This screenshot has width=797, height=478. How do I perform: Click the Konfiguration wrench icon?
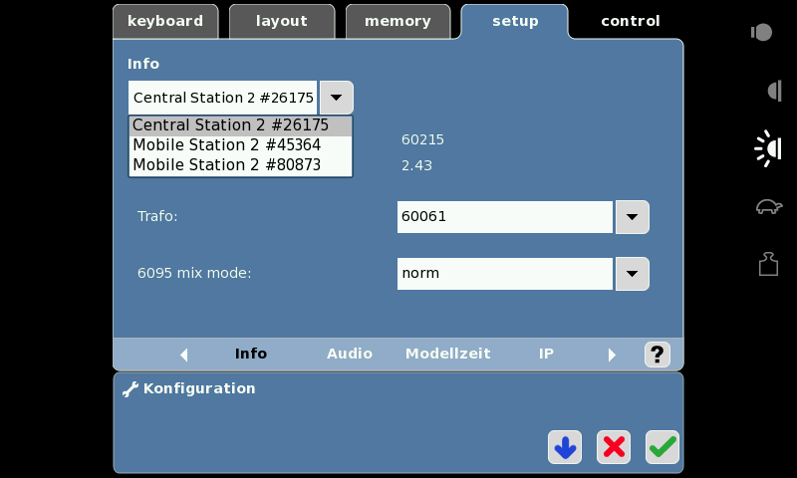[x=131, y=389]
